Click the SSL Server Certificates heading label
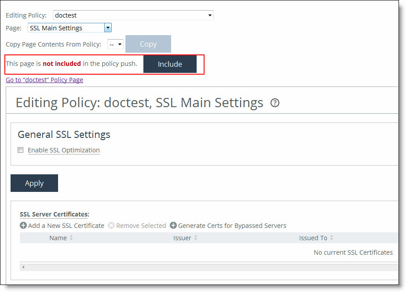Screen dimensions: 406x292 pyautogui.click(x=55, y=214)
